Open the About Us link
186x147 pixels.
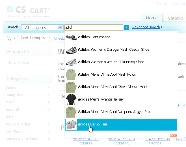(178, 3)
